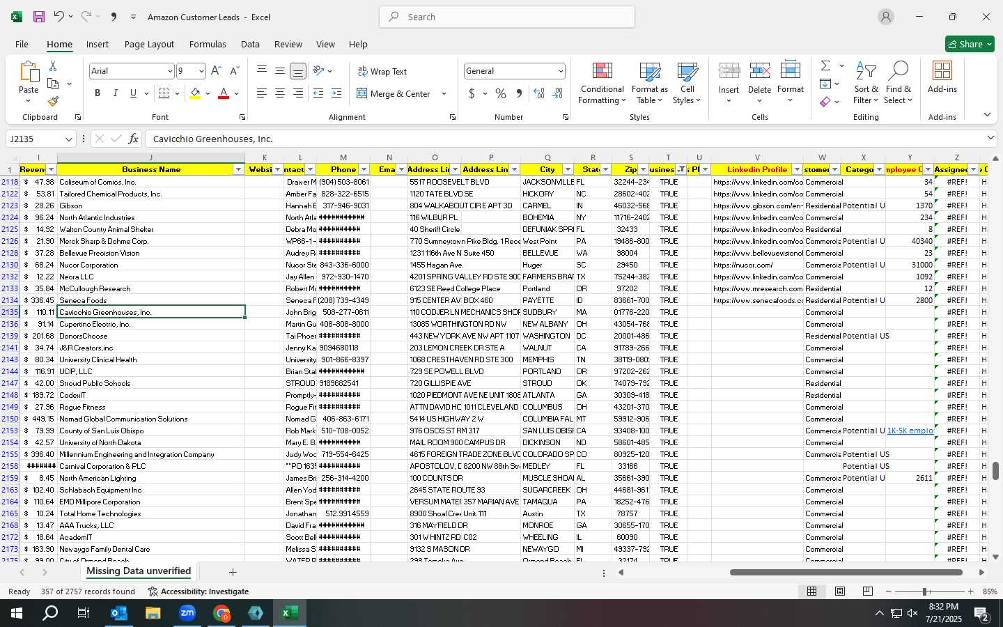Click Decrease Decimal icon
This screenshot has width=1003, height=627.
(x=557, y=93)
